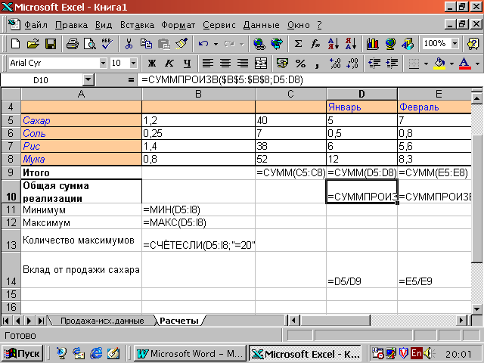Image resolution: width=484 pixels, height=363 pixels.
Task: Open the Fill Color dropdown arrow
Action: pyautogui.click(x=451, y=64)
